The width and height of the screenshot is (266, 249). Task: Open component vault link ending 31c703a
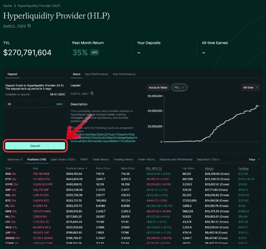(x=103, y=135)
